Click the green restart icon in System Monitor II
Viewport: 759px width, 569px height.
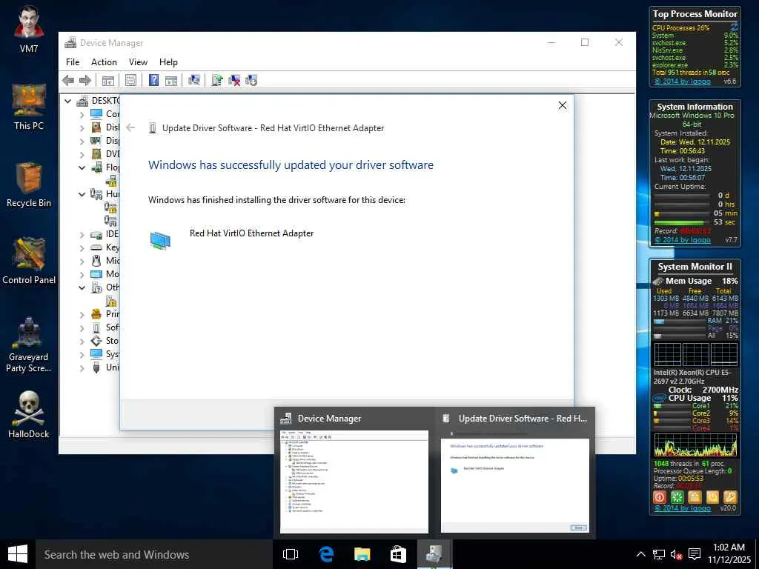pyautogui.click(x=677, y=497)
